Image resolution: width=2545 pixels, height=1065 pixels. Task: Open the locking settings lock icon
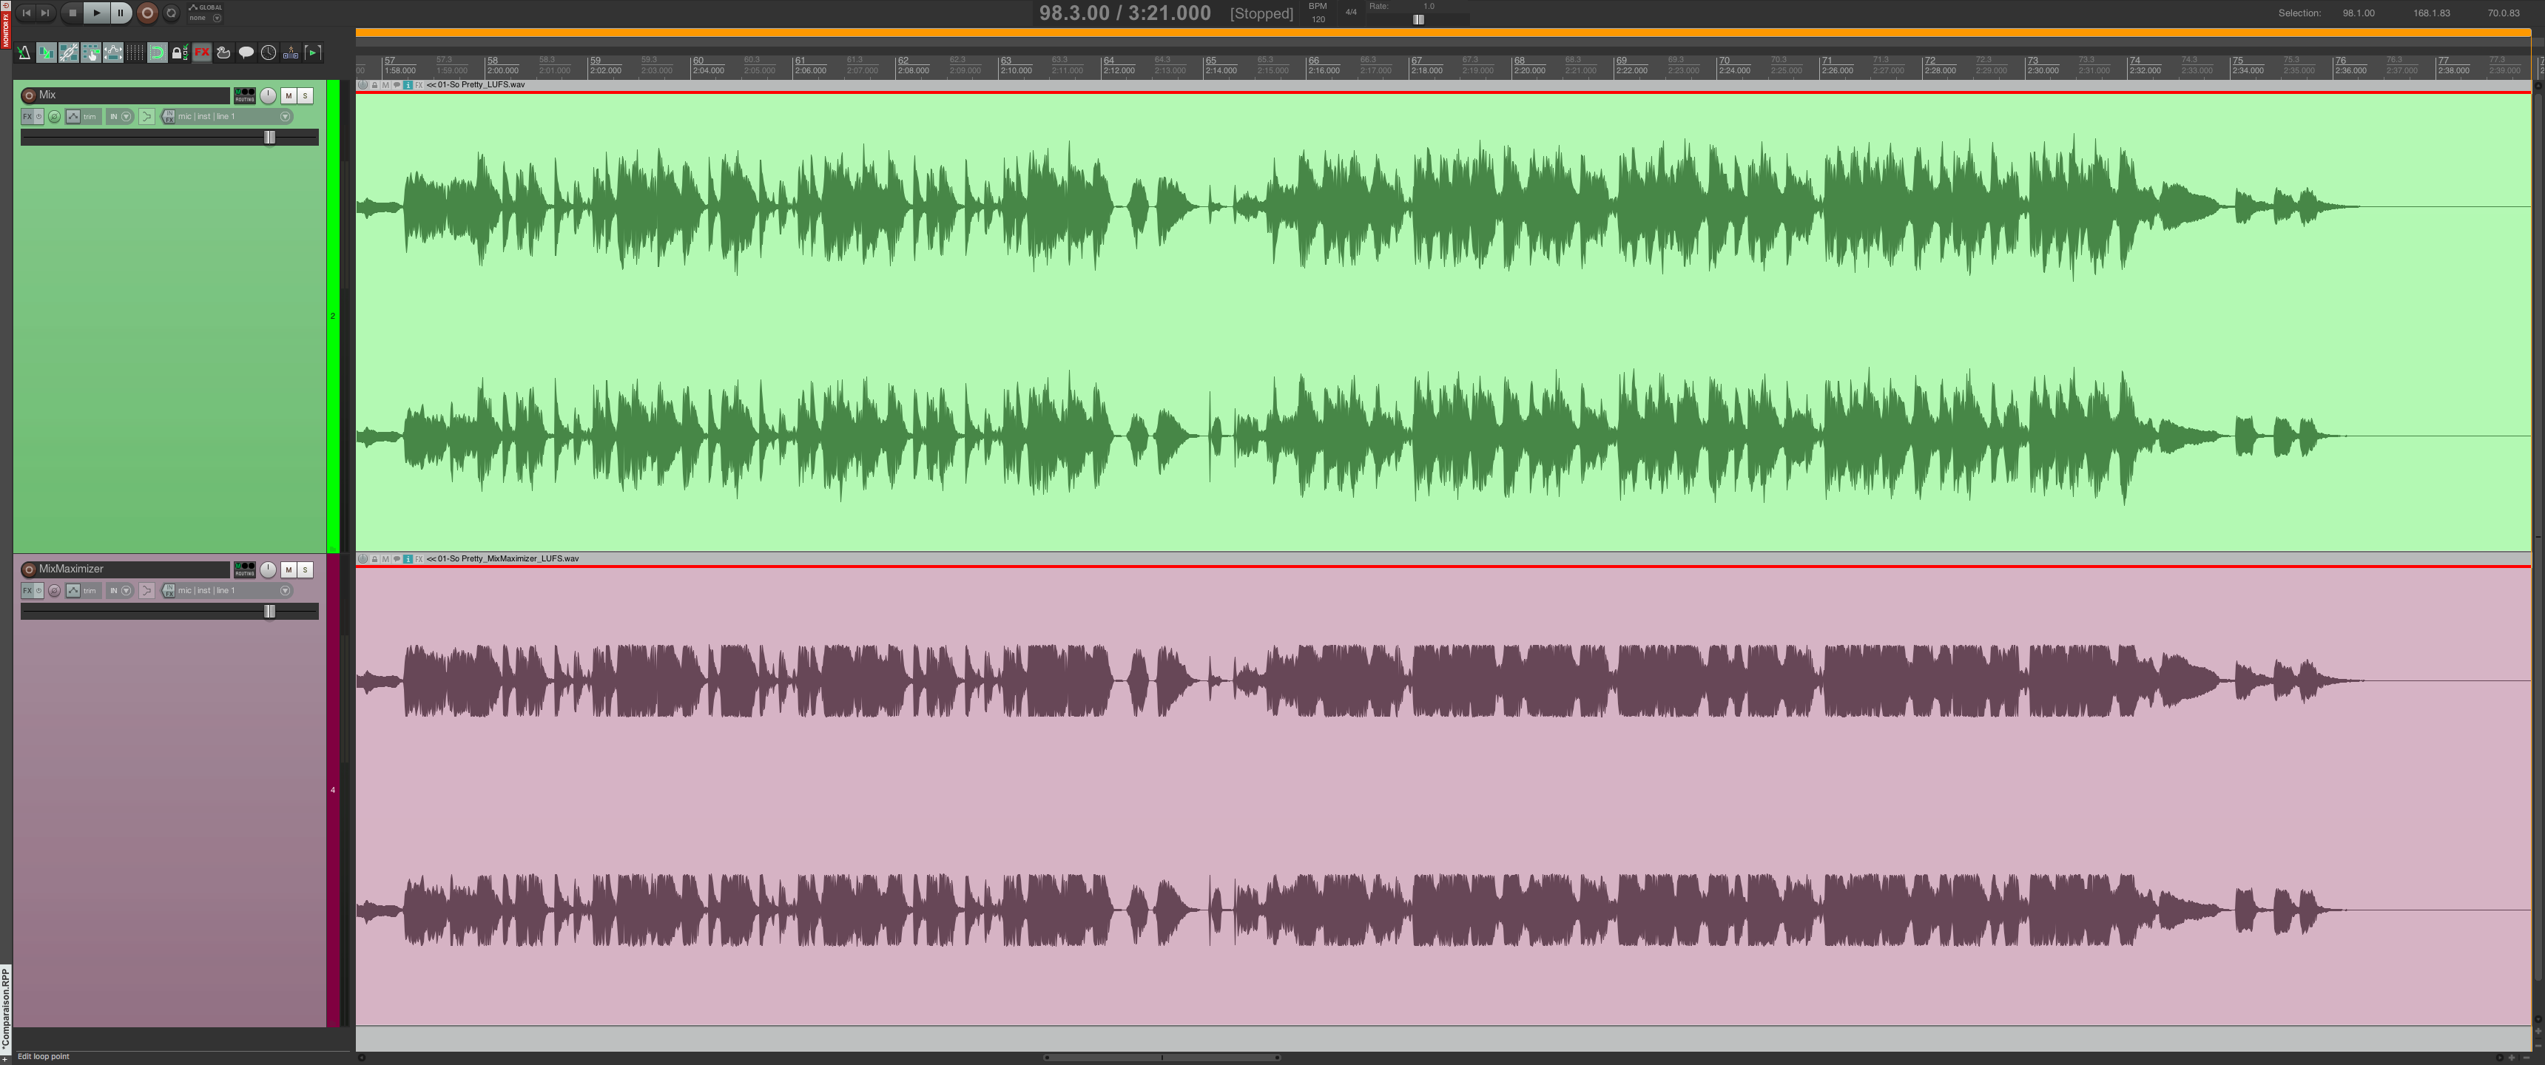pos(179,53)
